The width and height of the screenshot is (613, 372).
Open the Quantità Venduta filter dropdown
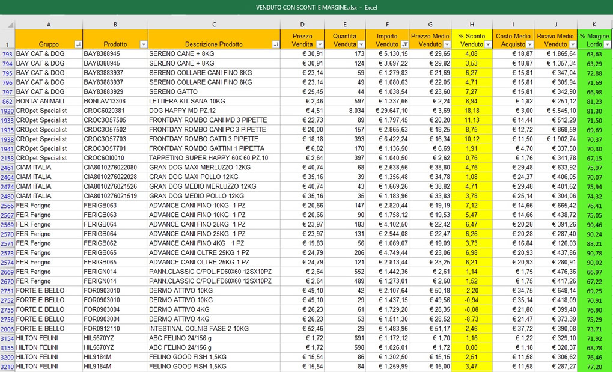pyautogui.click(x=361, y=44)
